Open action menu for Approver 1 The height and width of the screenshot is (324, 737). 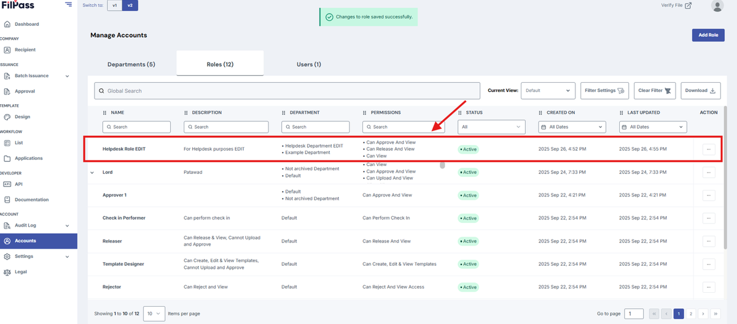click(709, 195)
